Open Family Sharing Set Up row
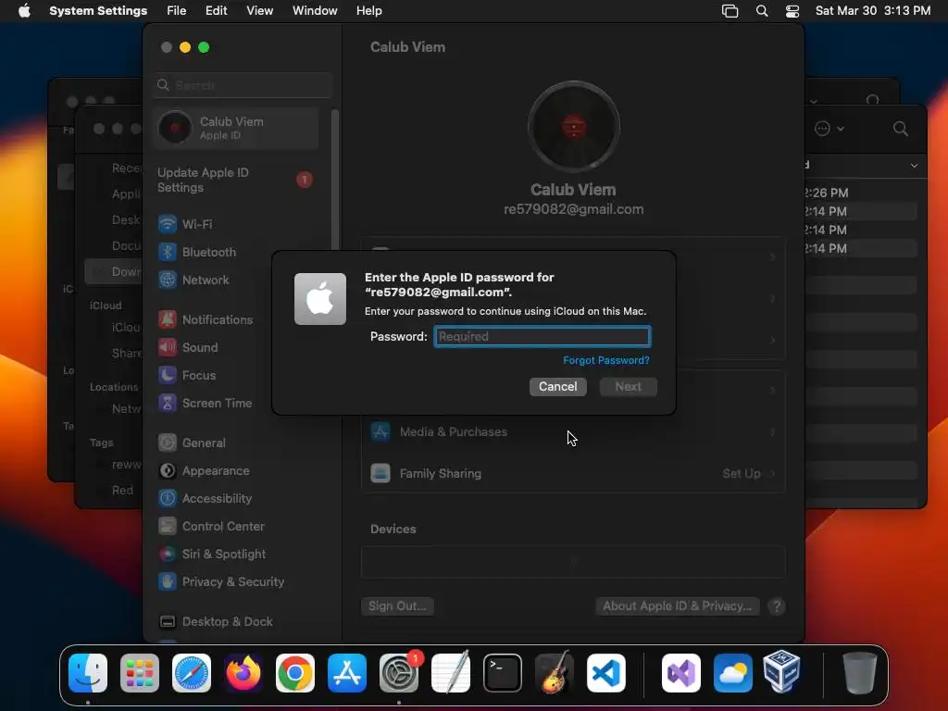Image resolution: width=948 pixels, height=711 pixels. pyautogui.click(x=573, y=473)
